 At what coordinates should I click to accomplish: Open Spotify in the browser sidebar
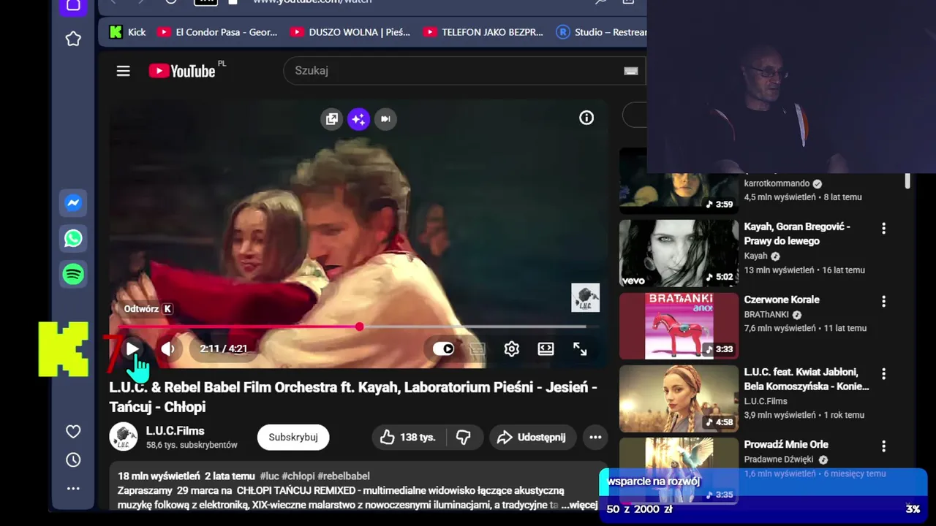73,274
